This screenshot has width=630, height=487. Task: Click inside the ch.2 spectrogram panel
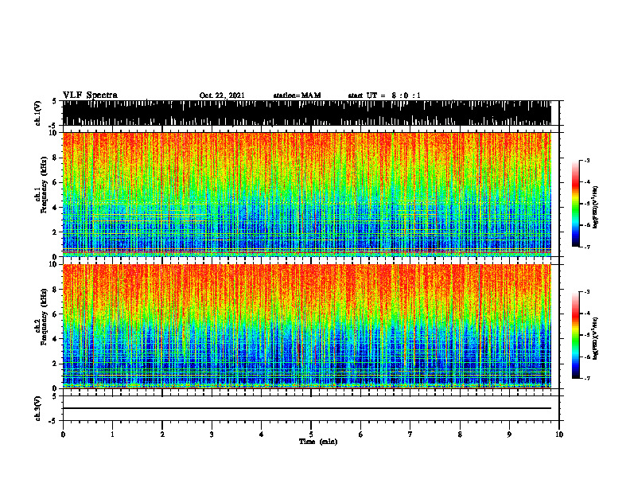(x=307, y=326)
